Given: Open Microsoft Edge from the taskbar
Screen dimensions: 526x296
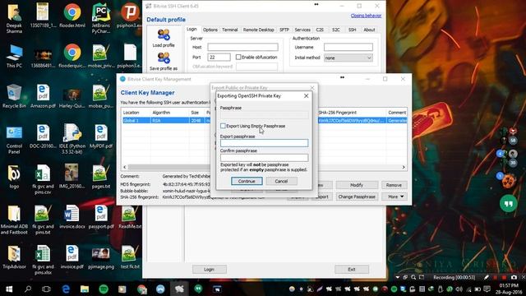Looking at the screenshot, I should [66, 289].
